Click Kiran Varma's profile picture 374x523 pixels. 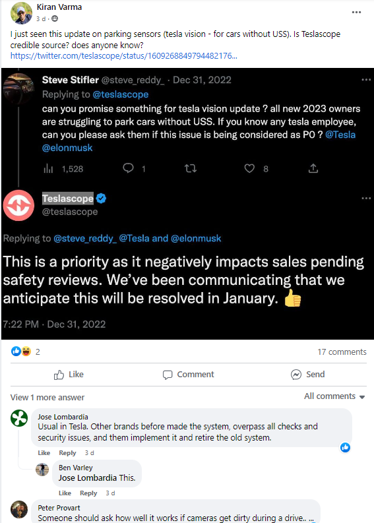point(21,13)
